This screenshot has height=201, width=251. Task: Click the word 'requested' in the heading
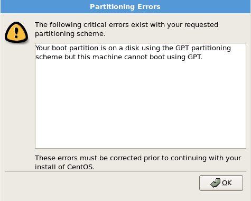click(201, 25)
